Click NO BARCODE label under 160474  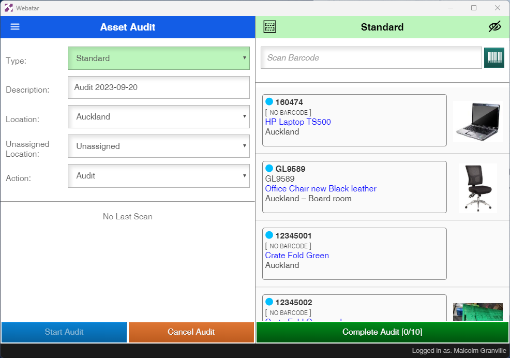[288, 113]
